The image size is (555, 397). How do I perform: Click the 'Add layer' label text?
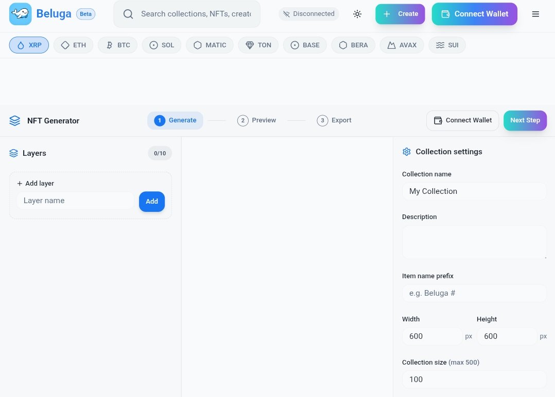pos(40,184)
